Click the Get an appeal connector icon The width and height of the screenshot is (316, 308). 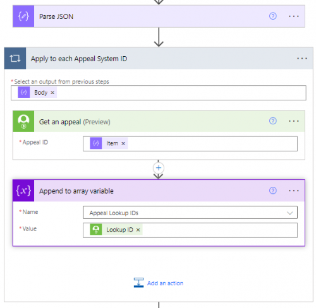tap(23, 121)
